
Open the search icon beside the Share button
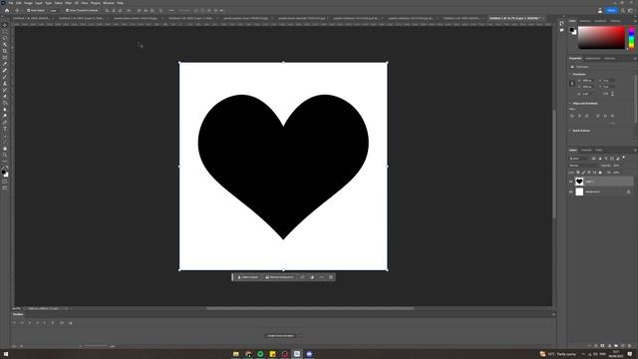(x=622, y=11)
